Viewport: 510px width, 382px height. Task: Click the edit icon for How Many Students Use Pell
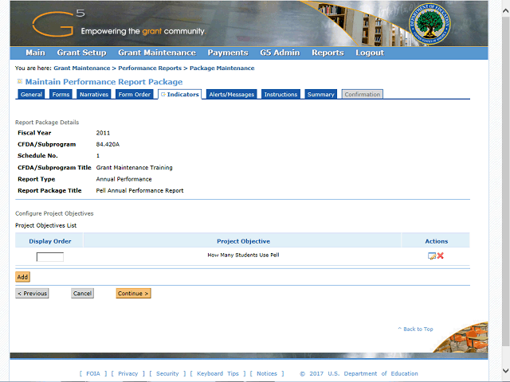pyautogui.click(x=432, y=256)
